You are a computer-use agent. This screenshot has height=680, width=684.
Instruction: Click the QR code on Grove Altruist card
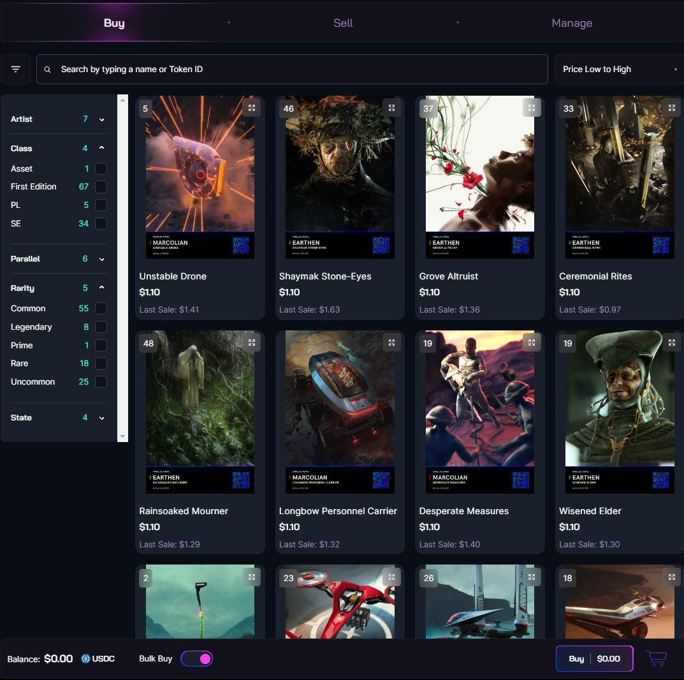pos(521,246)
